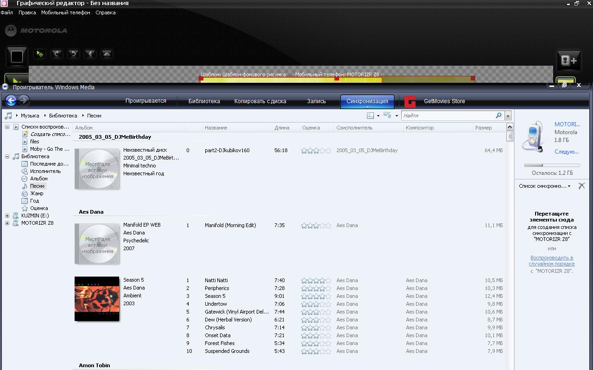Click the MOTORI... device name link

pyautogui.click(x=567, y=124)
